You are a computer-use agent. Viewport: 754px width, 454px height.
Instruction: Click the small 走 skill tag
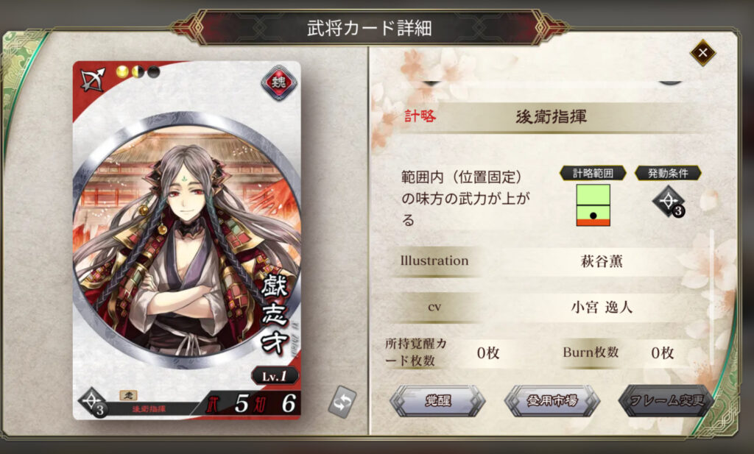point(128,395)
